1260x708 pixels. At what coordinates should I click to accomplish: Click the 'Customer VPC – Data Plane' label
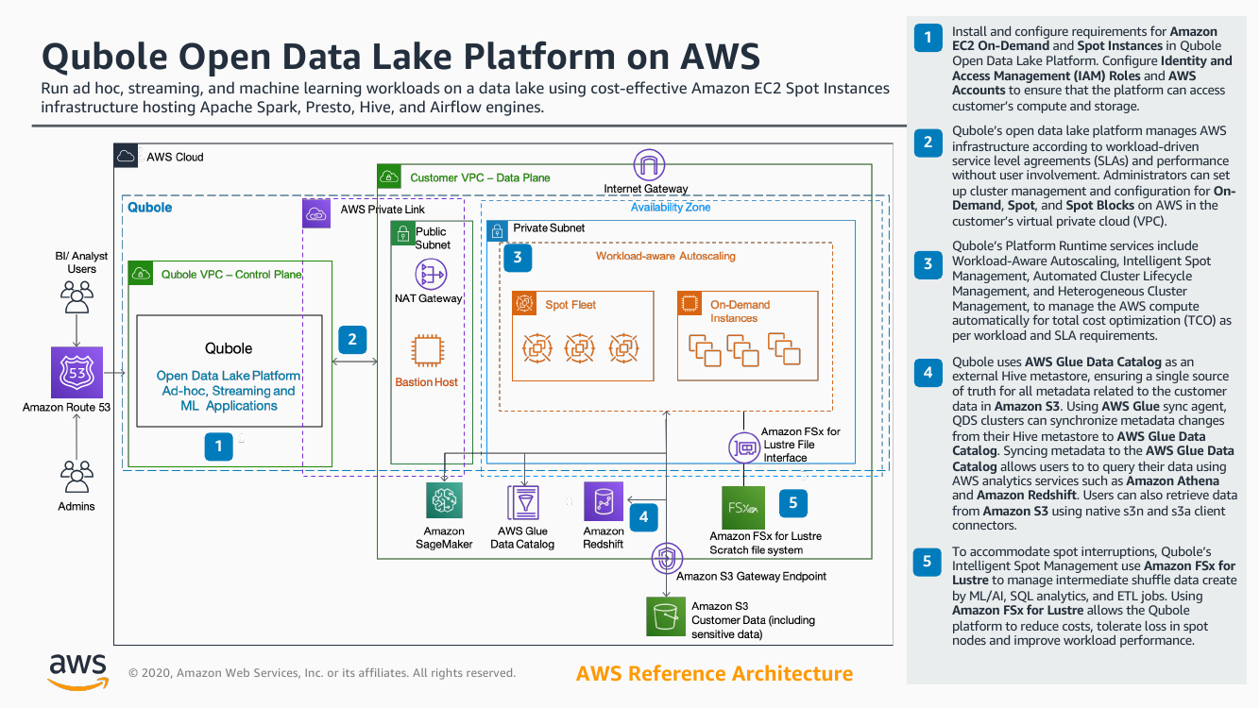(x=480, y=177)
